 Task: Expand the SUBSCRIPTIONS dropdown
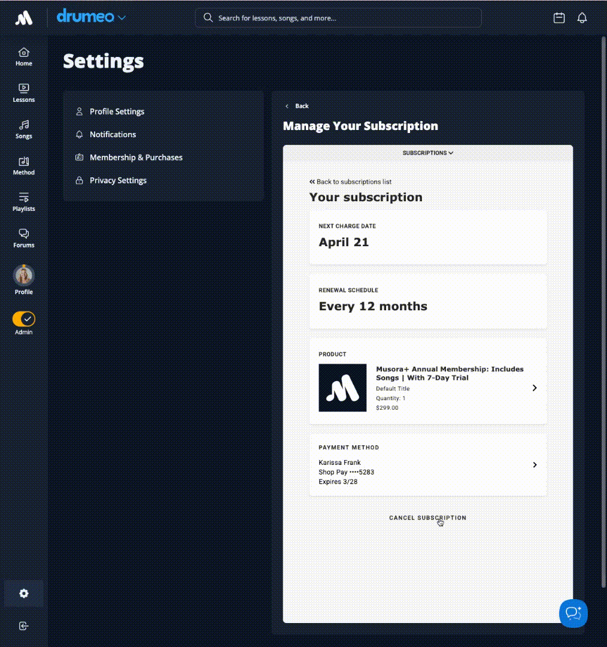[x=427, y=153]
